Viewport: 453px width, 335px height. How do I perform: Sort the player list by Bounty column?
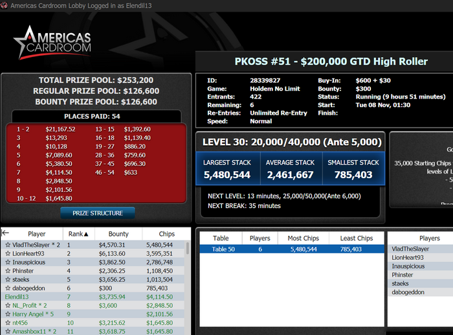[x=118, y=234]
